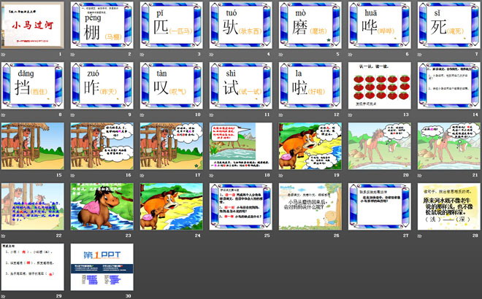Select slide 25 framed questions thumbnail
The image size is (482, 299).
point(241,206)
